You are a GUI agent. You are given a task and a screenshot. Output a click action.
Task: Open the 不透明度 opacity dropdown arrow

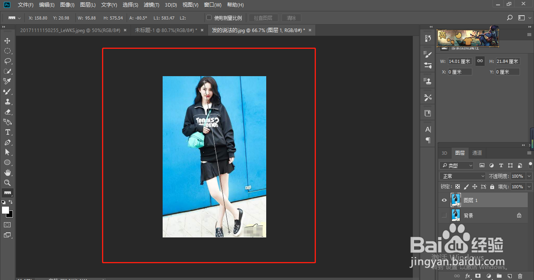[x=529, y=176]
